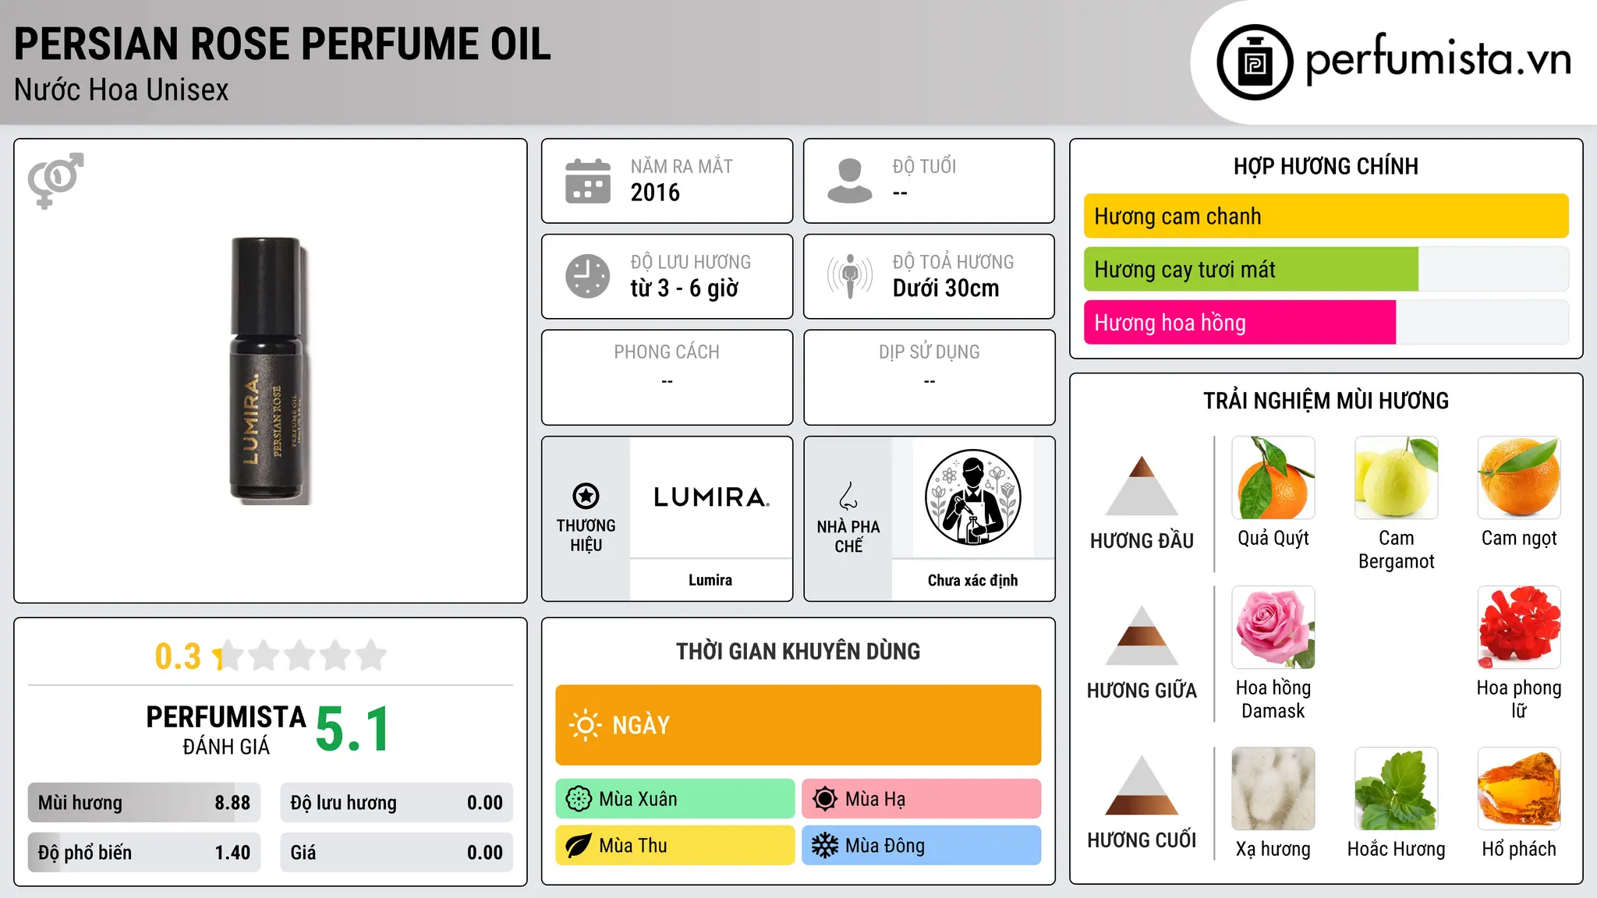
Task: Click the green 5.1 Perfumista score
Action: (x=352, y=729)
